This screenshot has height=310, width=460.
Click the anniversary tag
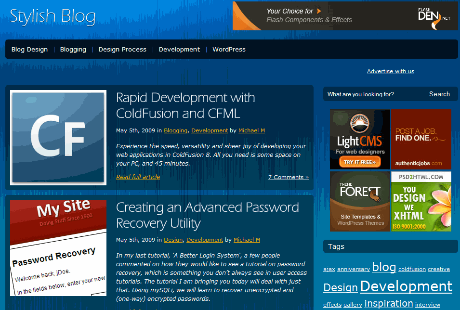[354, 269]
